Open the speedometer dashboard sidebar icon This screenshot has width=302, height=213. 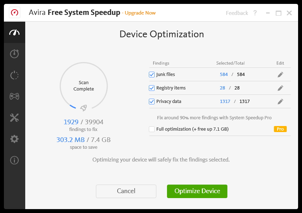tap(15, 33)
